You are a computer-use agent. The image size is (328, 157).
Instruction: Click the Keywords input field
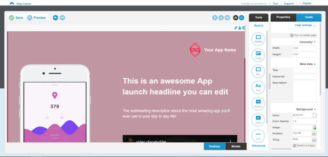coord(305,77)
